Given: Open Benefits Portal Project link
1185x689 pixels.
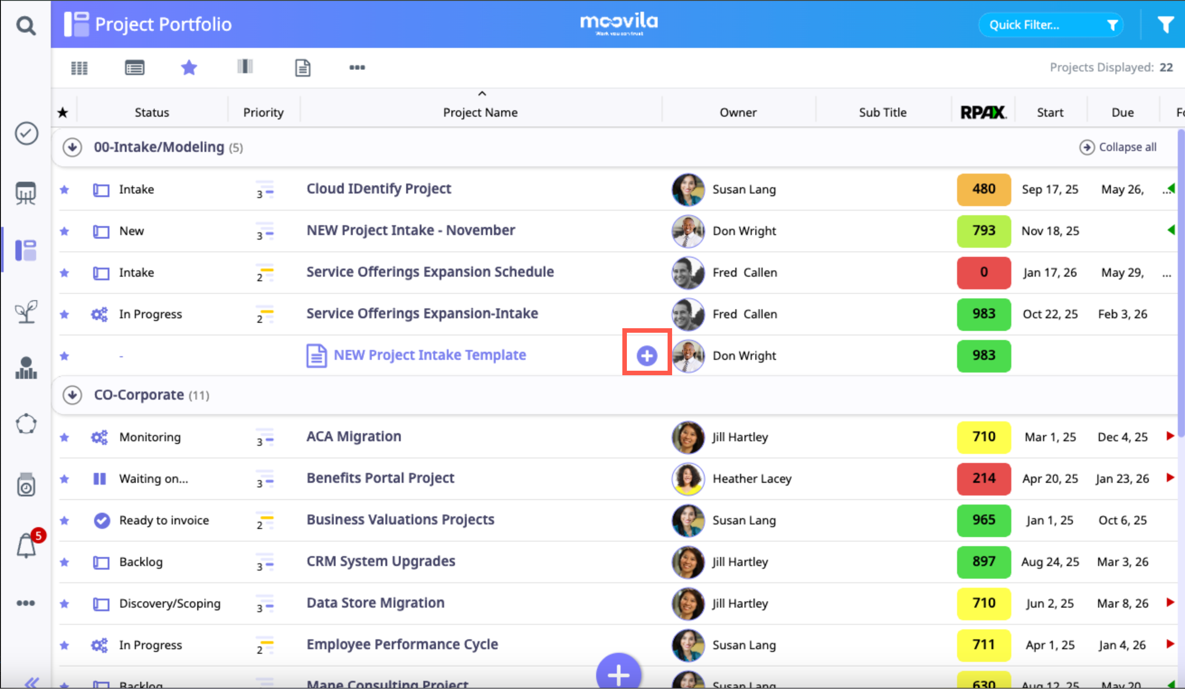Looking at the screenshot, I should [380, 478].
